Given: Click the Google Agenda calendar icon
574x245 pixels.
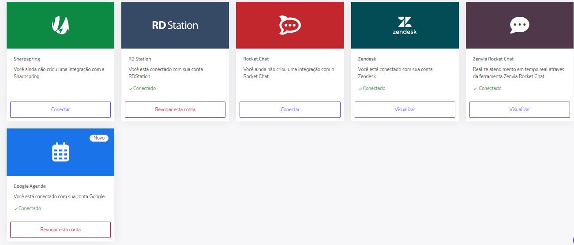Looking at the screenshot, I should [60, 152].
